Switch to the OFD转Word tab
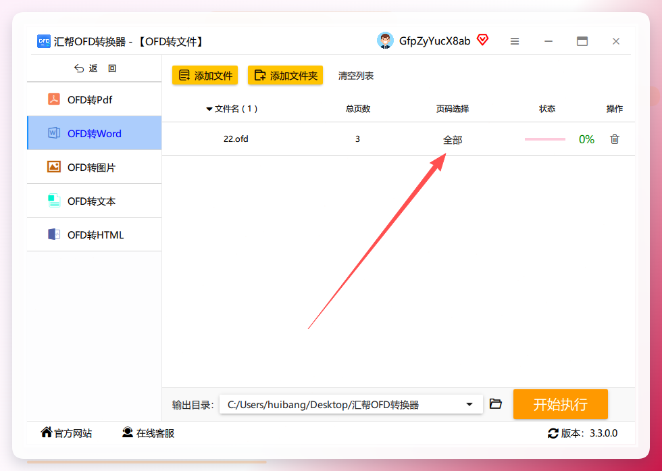Image resolution: width=662 pixels, height=471 pixels. pyautogui.click(x=94, y=133)
